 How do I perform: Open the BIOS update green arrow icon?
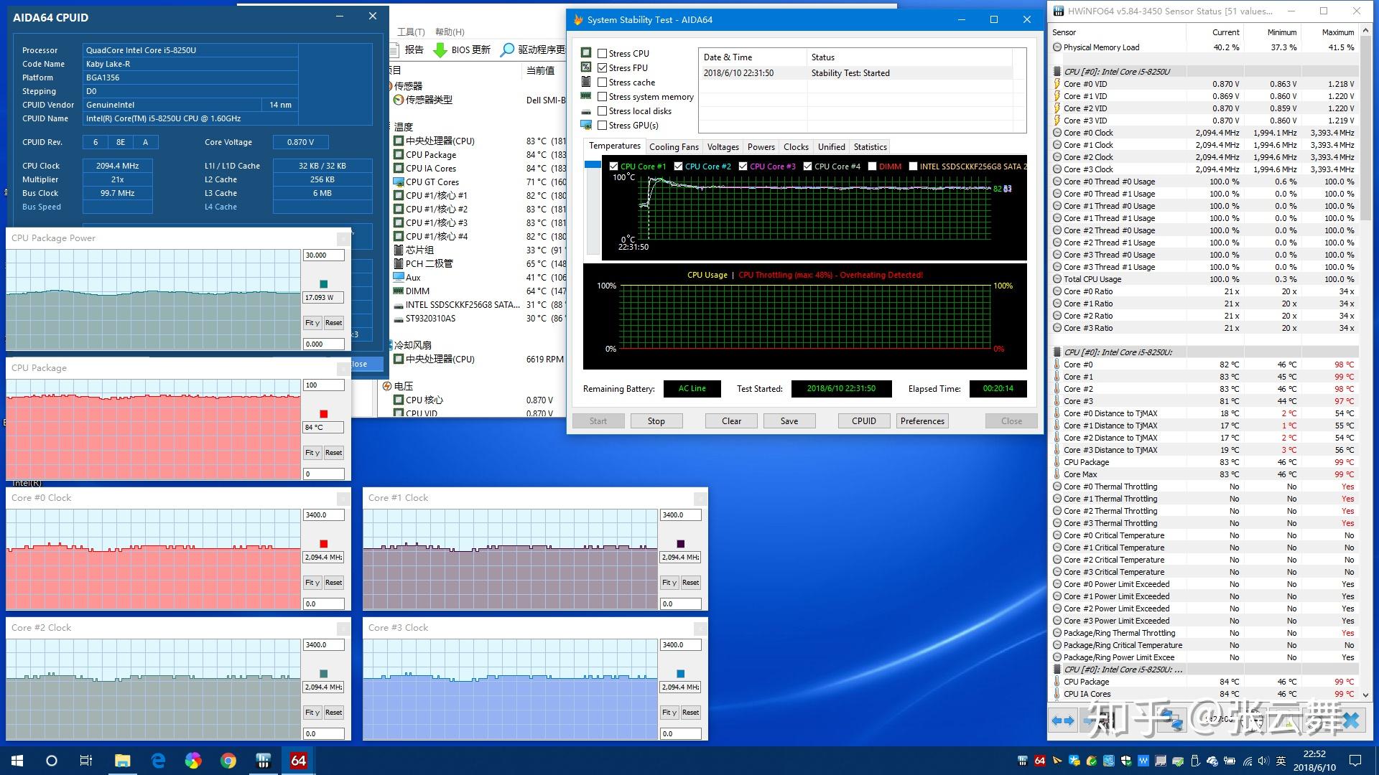(x=439, y=50)
